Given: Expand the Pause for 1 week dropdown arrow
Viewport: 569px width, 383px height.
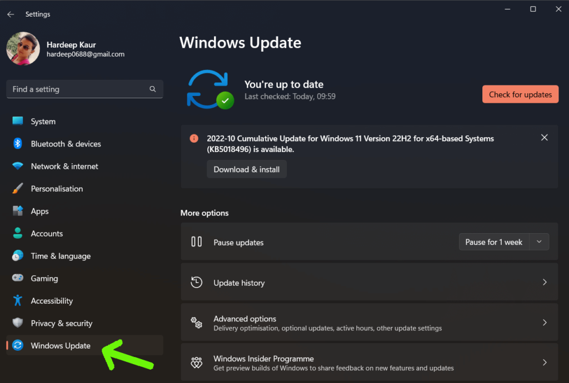Looking at the screenshot, I should 539,242.
